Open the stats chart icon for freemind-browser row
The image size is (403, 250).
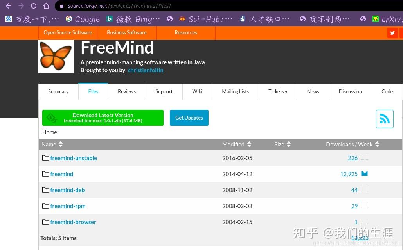[364, 221]
